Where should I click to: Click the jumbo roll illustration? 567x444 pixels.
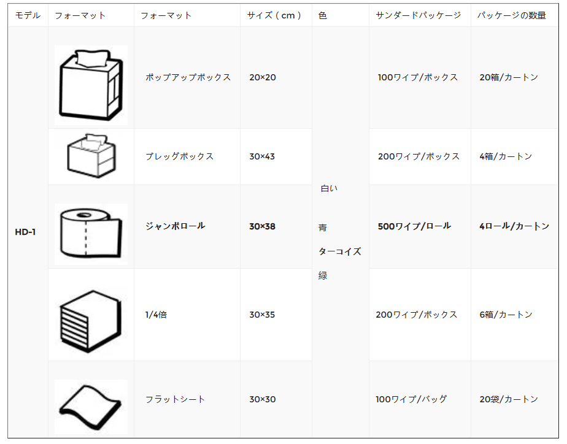(x=91, y=234)
